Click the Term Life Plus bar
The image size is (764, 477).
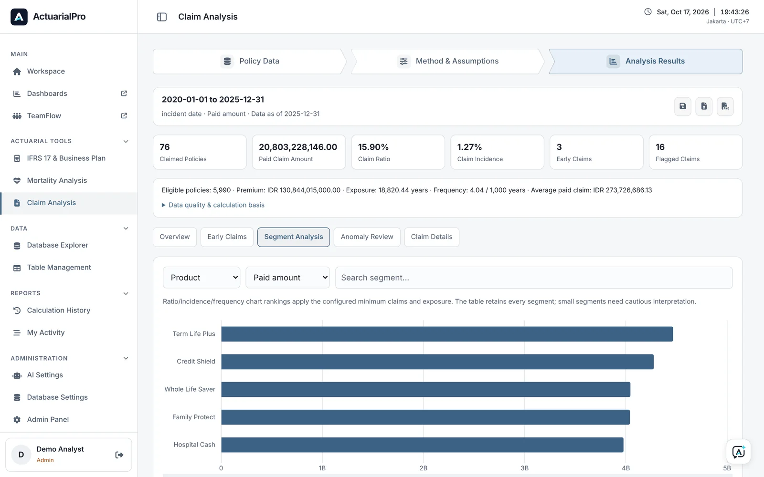point(447,334)
